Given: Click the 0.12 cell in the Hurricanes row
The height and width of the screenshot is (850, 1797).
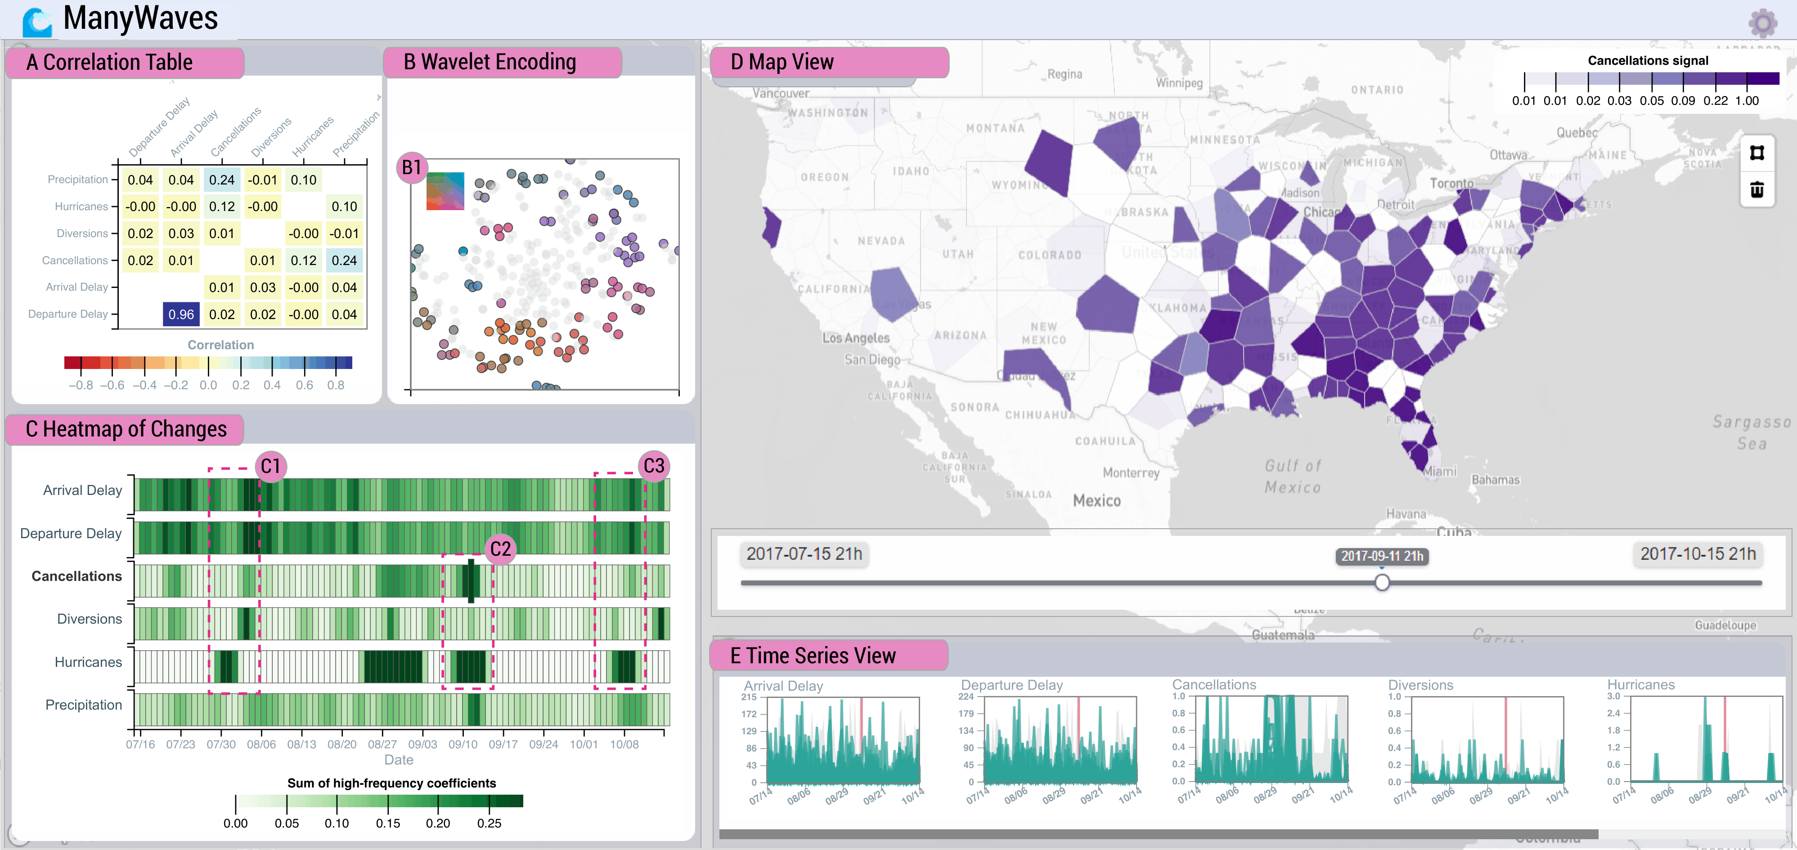Looking at the screenshot, I should tap(222, 207).
